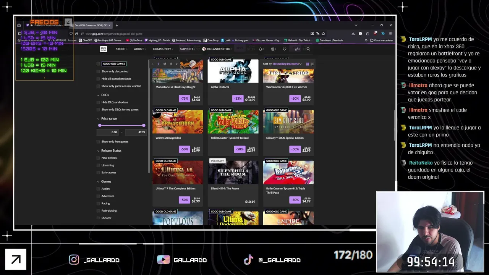Viewport: 489px width, 275px height.
Task: Open Silent Hill 4: The Room title
Action: 225,189
